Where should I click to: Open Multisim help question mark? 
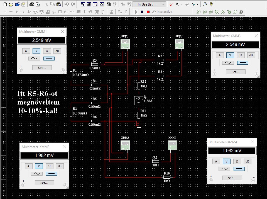pyautogui.click(x=211, y=4)
